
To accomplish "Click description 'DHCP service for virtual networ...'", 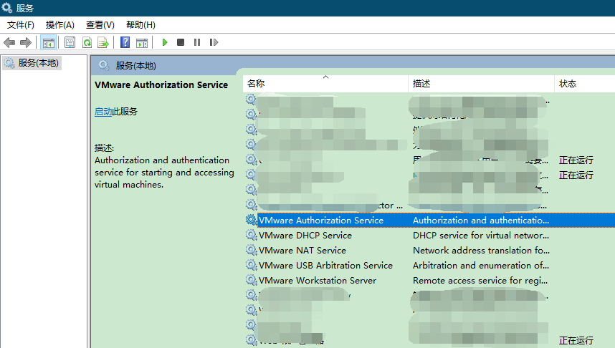I will (481, 235).
